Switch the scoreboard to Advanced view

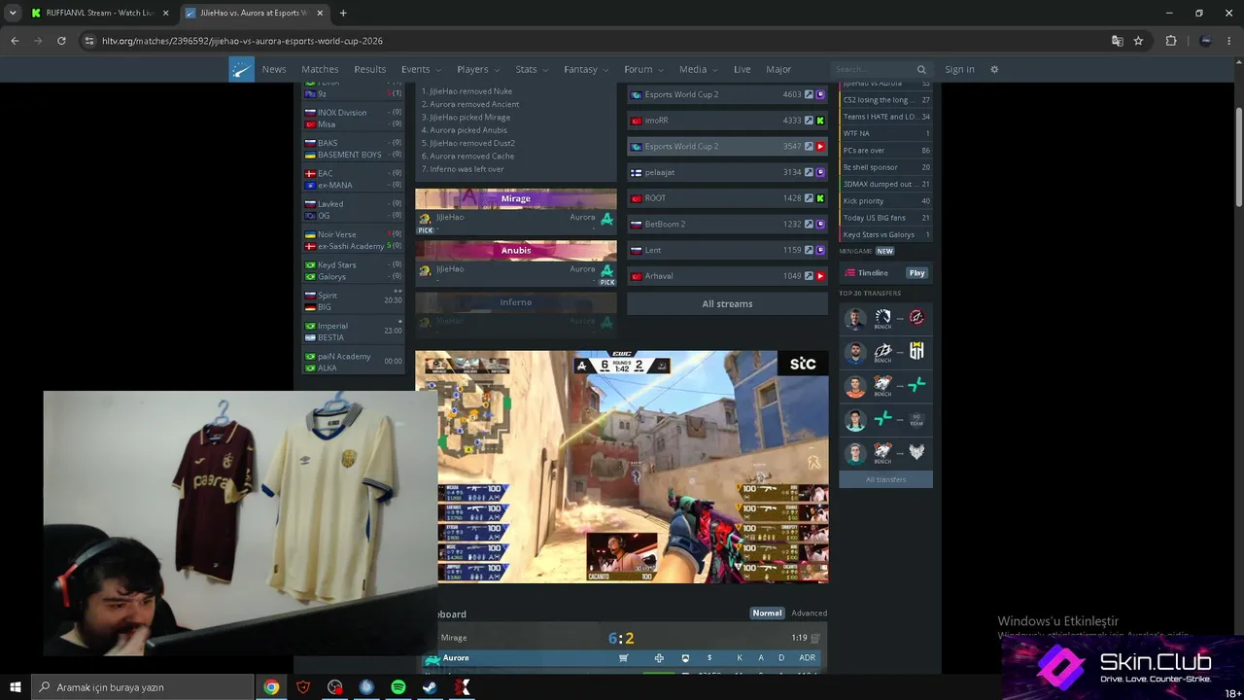[x=809, y=613]
